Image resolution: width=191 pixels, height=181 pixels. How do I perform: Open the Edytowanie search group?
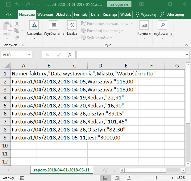click(x=163, y=30)
